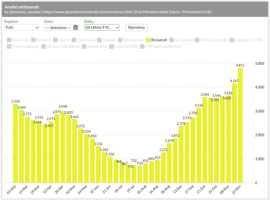270x200 pixels.
Task: Open the Regione dropdown showing Tutti
Action: 21,27
